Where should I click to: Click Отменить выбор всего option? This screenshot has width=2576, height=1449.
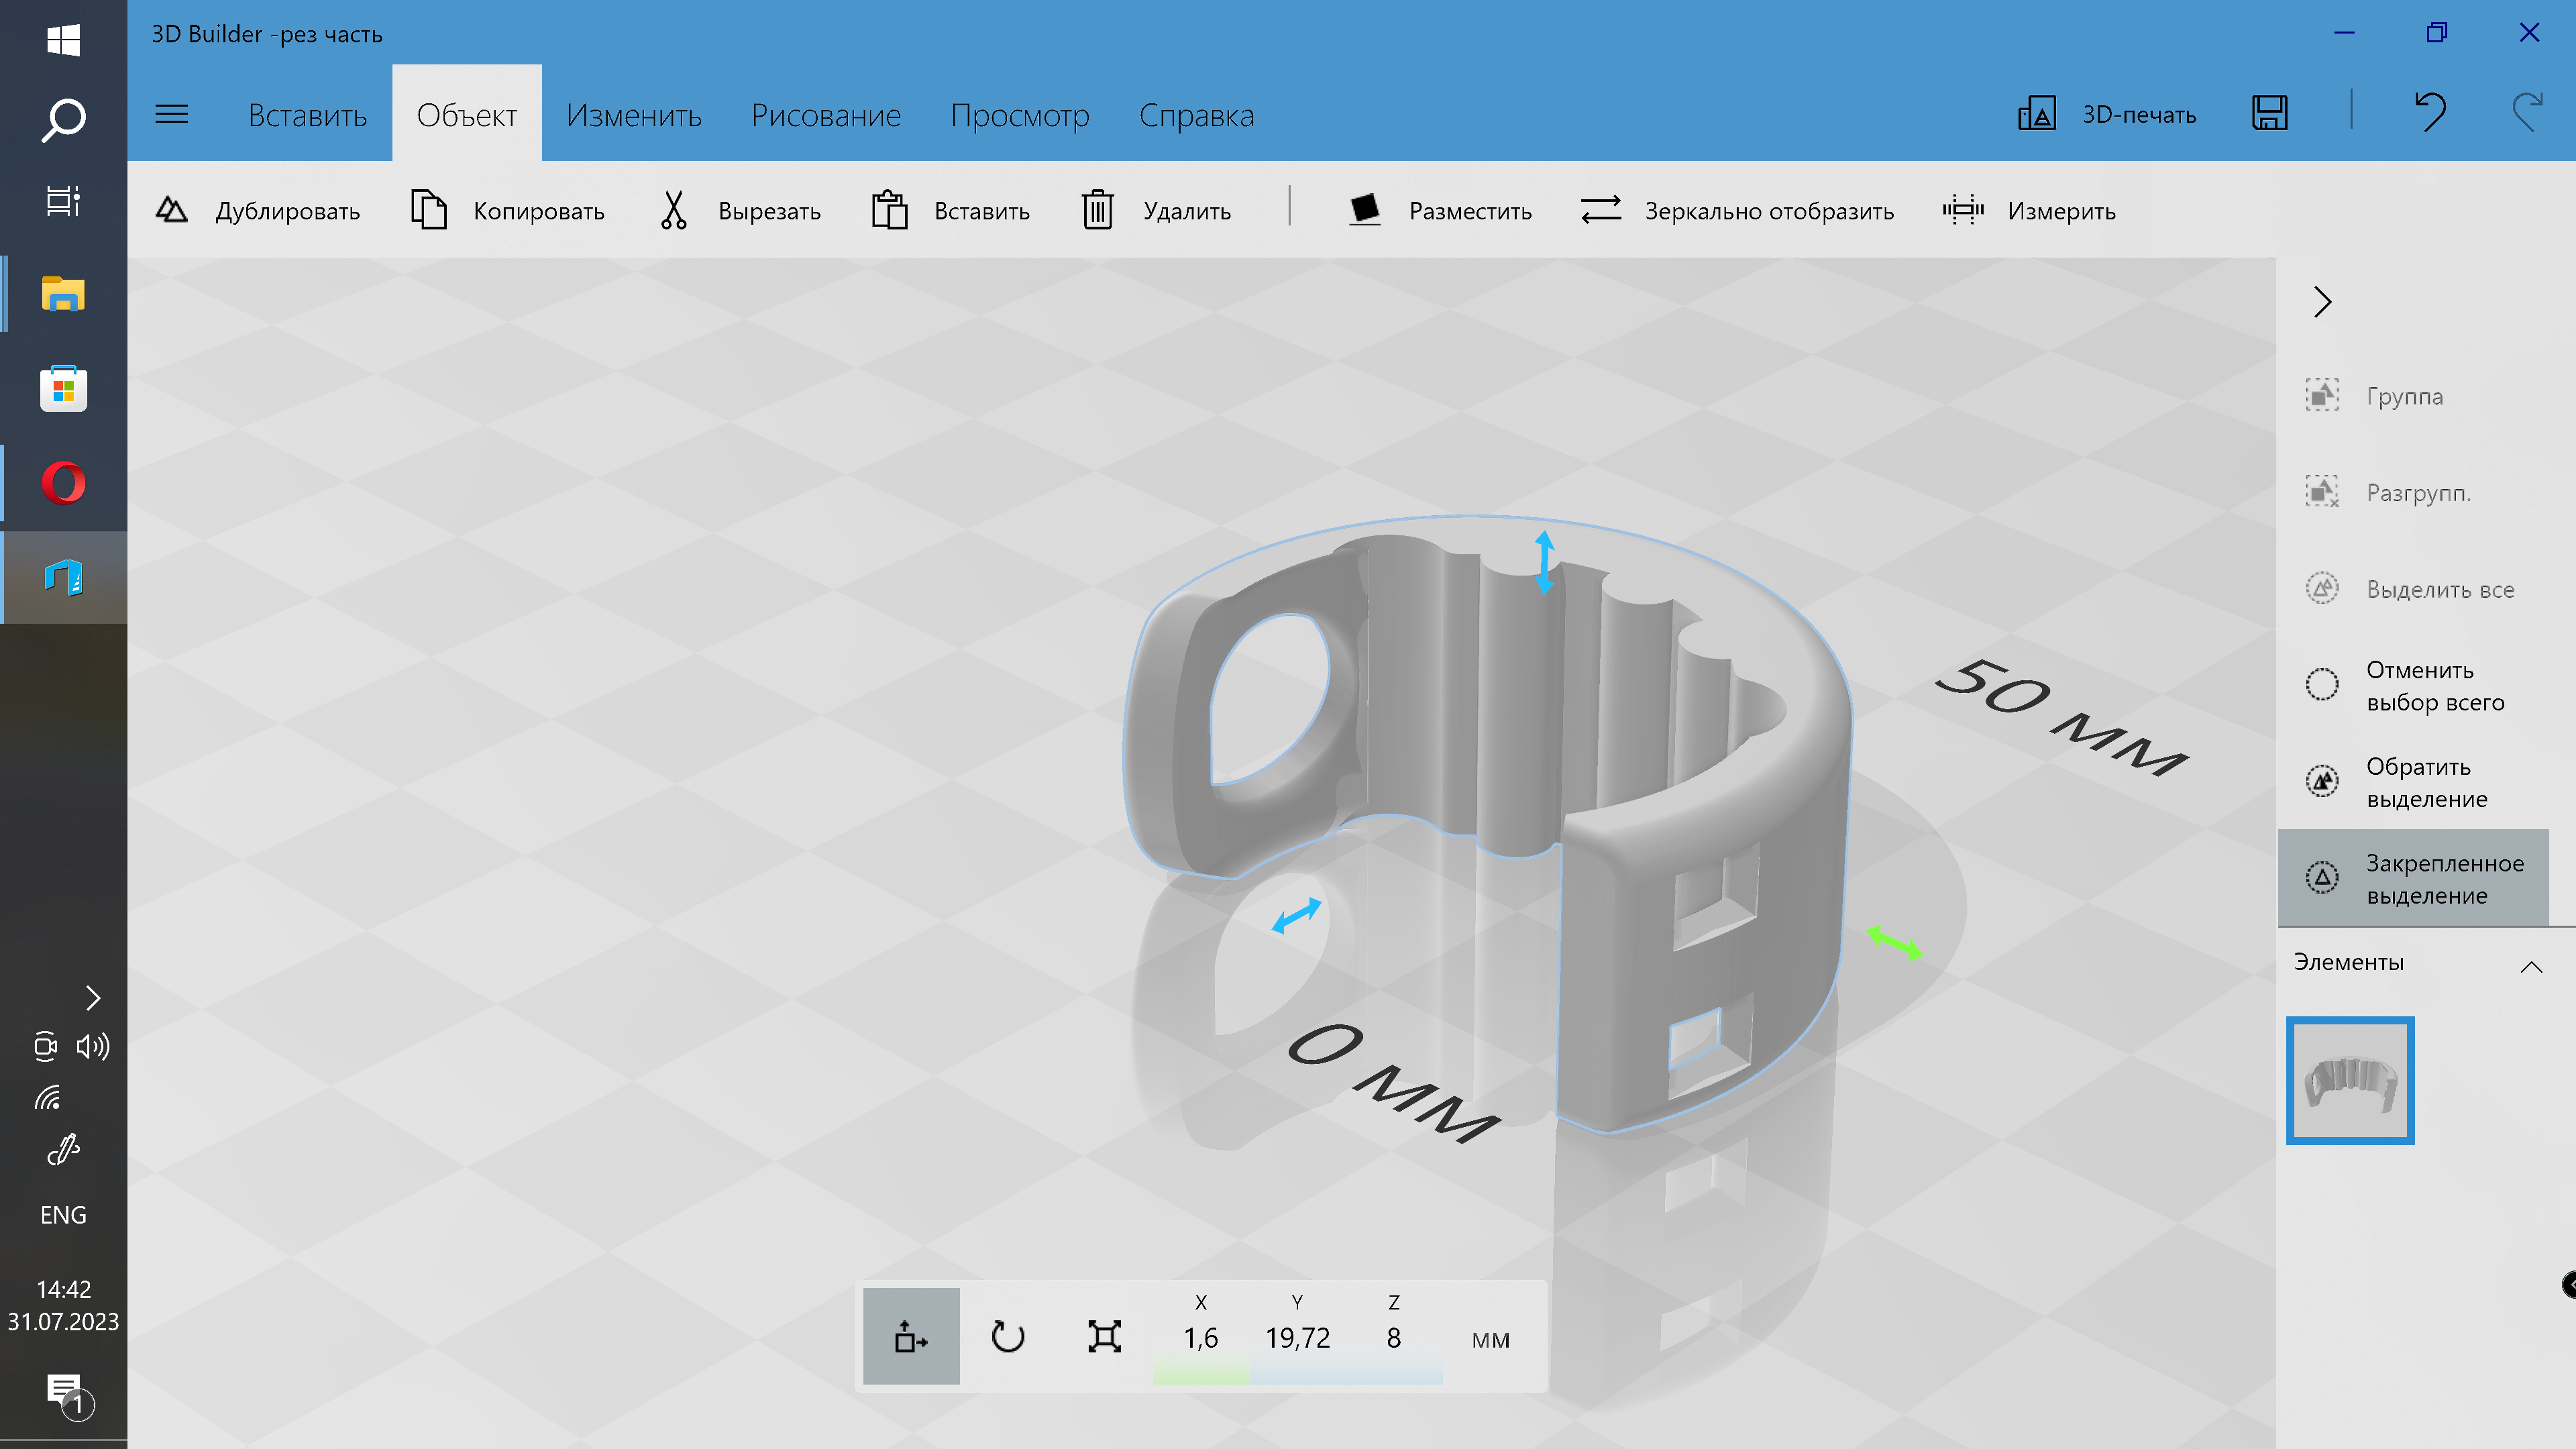[x=2413, y=686]
